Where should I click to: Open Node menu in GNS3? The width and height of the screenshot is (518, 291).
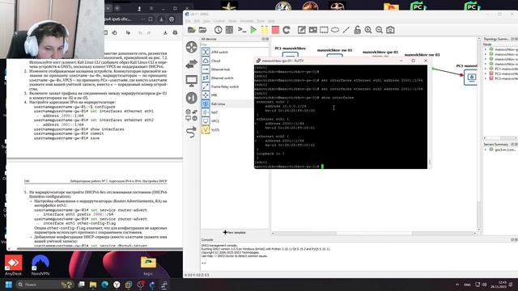click(232, 21)
